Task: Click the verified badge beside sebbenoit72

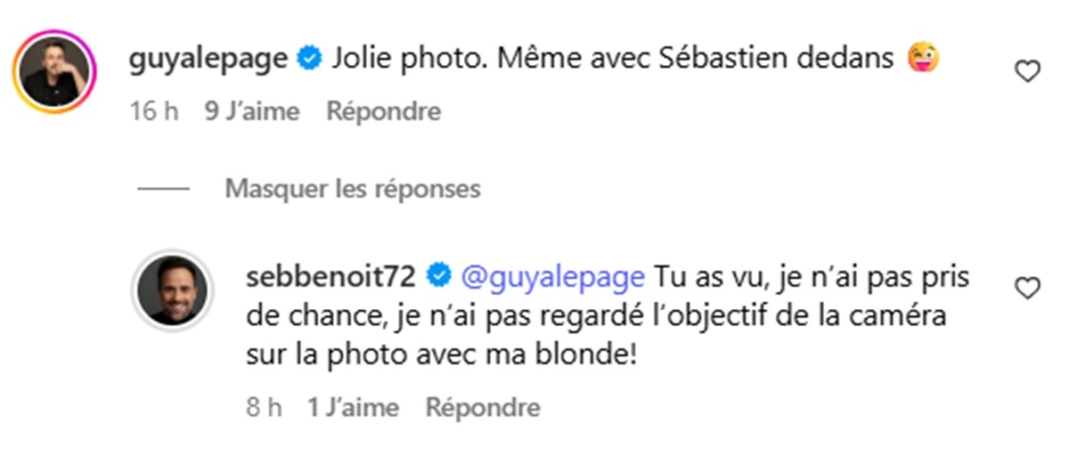Action: click(437, 277)
